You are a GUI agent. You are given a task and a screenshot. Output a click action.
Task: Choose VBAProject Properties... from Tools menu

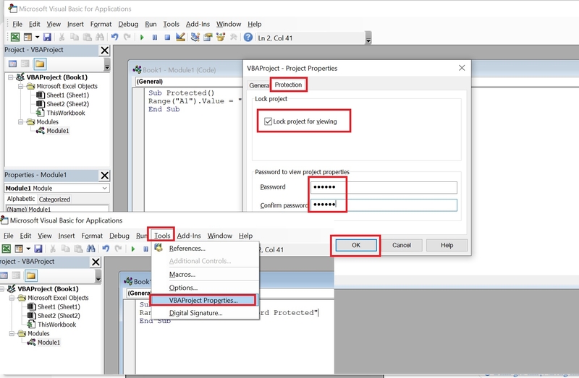(x=203, y=300)
